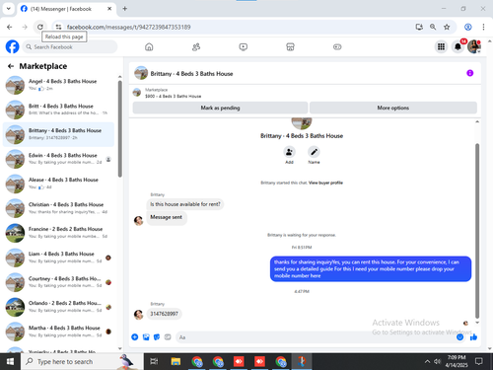Choose a sticker in the composer

click(157, 336)
